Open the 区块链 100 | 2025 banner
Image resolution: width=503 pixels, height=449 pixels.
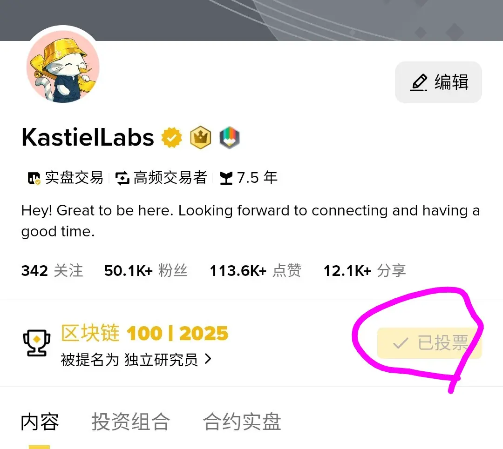click(145, 333)
